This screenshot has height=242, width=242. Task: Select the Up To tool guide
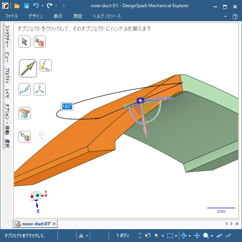25,137
